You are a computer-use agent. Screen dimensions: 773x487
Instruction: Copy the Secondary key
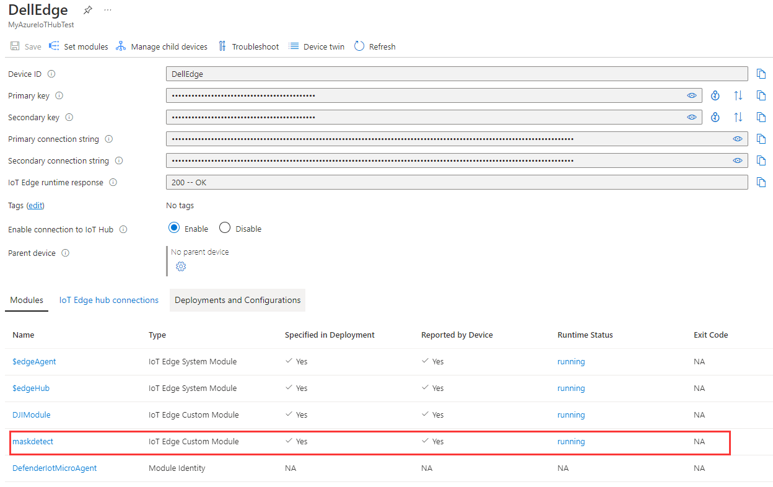pyautogui.click(x=761, y=117)
